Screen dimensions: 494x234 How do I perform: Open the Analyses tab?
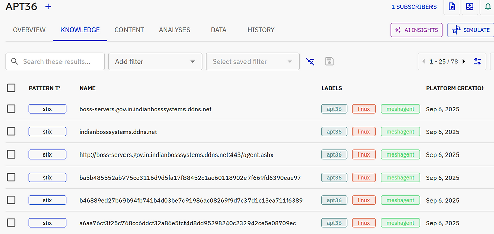click(174, 30)
